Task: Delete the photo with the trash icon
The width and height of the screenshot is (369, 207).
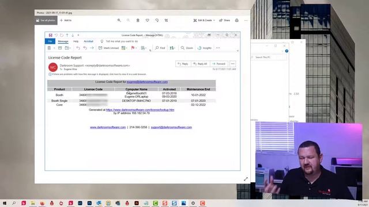Action: coord(138,21)
